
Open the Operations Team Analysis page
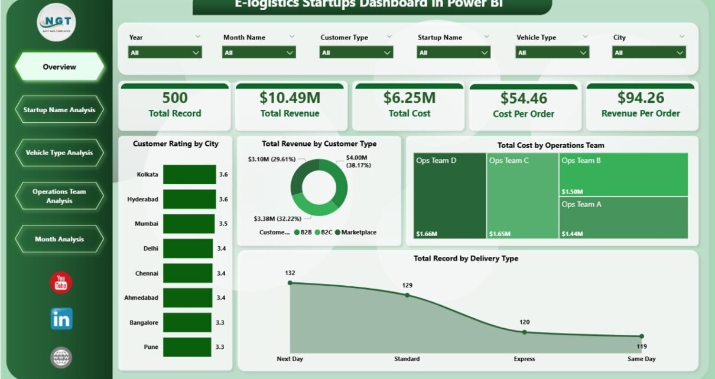(59, 196)
